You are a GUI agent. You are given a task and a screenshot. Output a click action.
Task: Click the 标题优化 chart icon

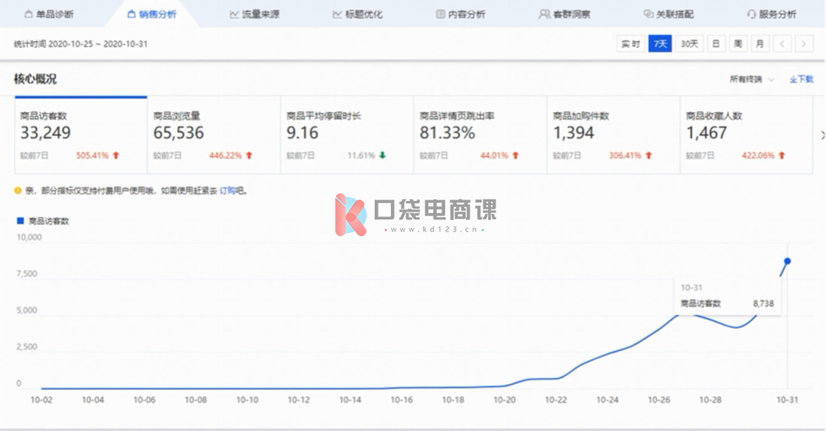tap(337, 15)
